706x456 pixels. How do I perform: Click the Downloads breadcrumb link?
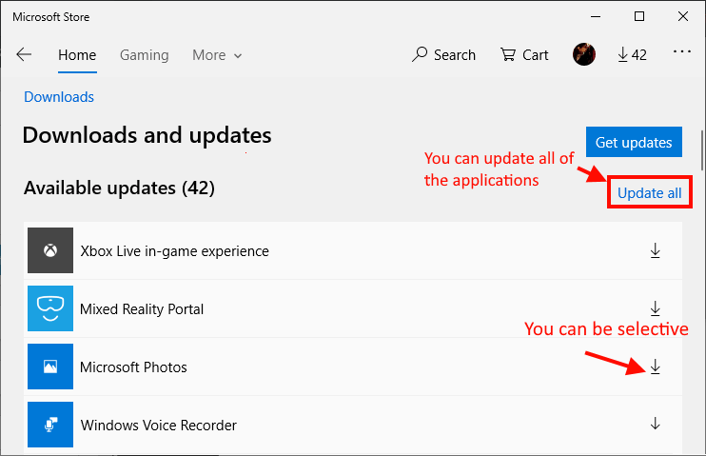pos(59,97)
